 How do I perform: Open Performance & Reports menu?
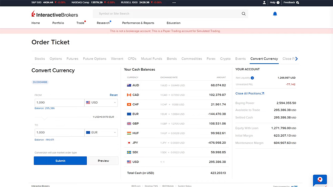tap(138, 23)
